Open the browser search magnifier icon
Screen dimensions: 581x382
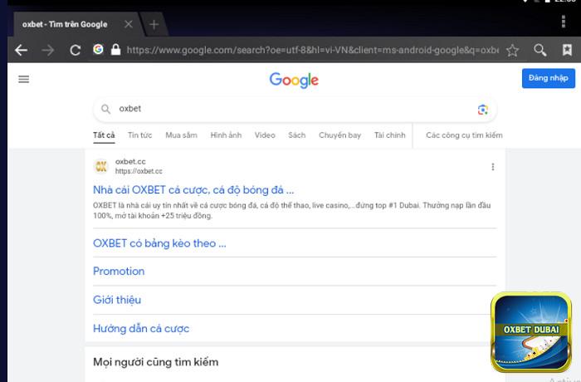[539, 50]
